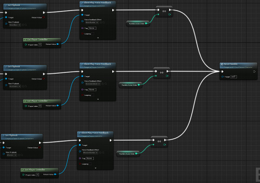Open New Flipbook dropdown on top Set Flipbook node

click(x=15, y=25)
